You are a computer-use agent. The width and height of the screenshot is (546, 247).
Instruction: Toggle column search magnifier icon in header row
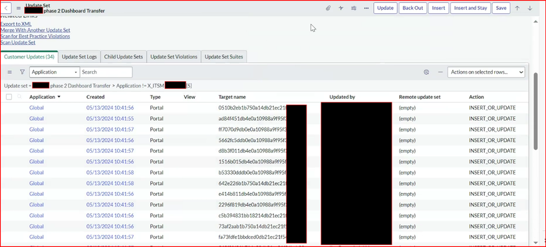(x=19, y=97)
